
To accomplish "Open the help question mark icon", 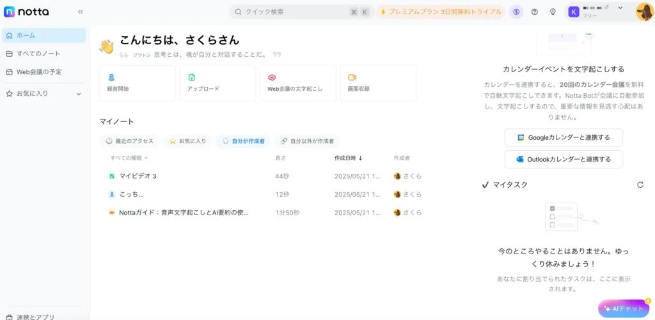I will [534, 11].
